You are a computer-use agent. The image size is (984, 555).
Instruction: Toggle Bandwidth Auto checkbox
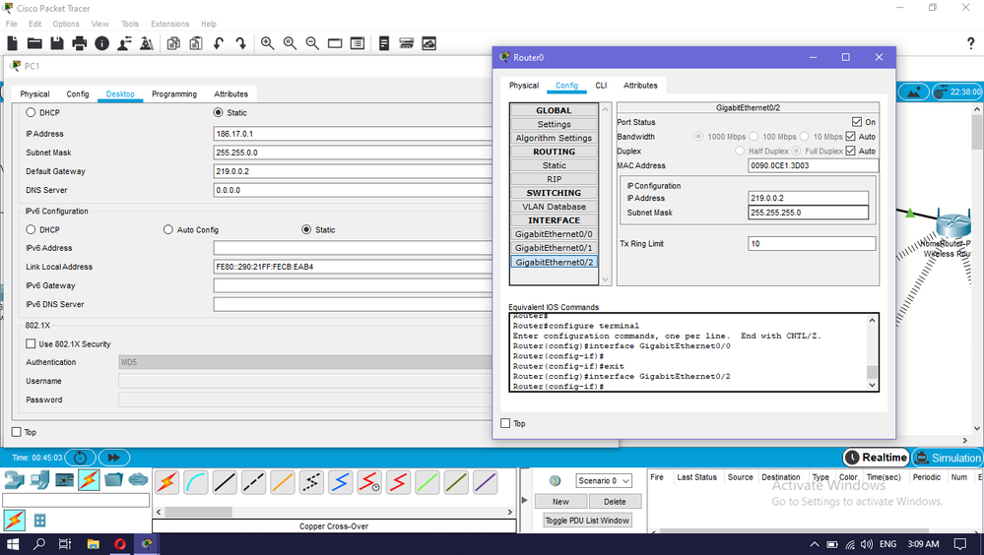coord(850,136)
